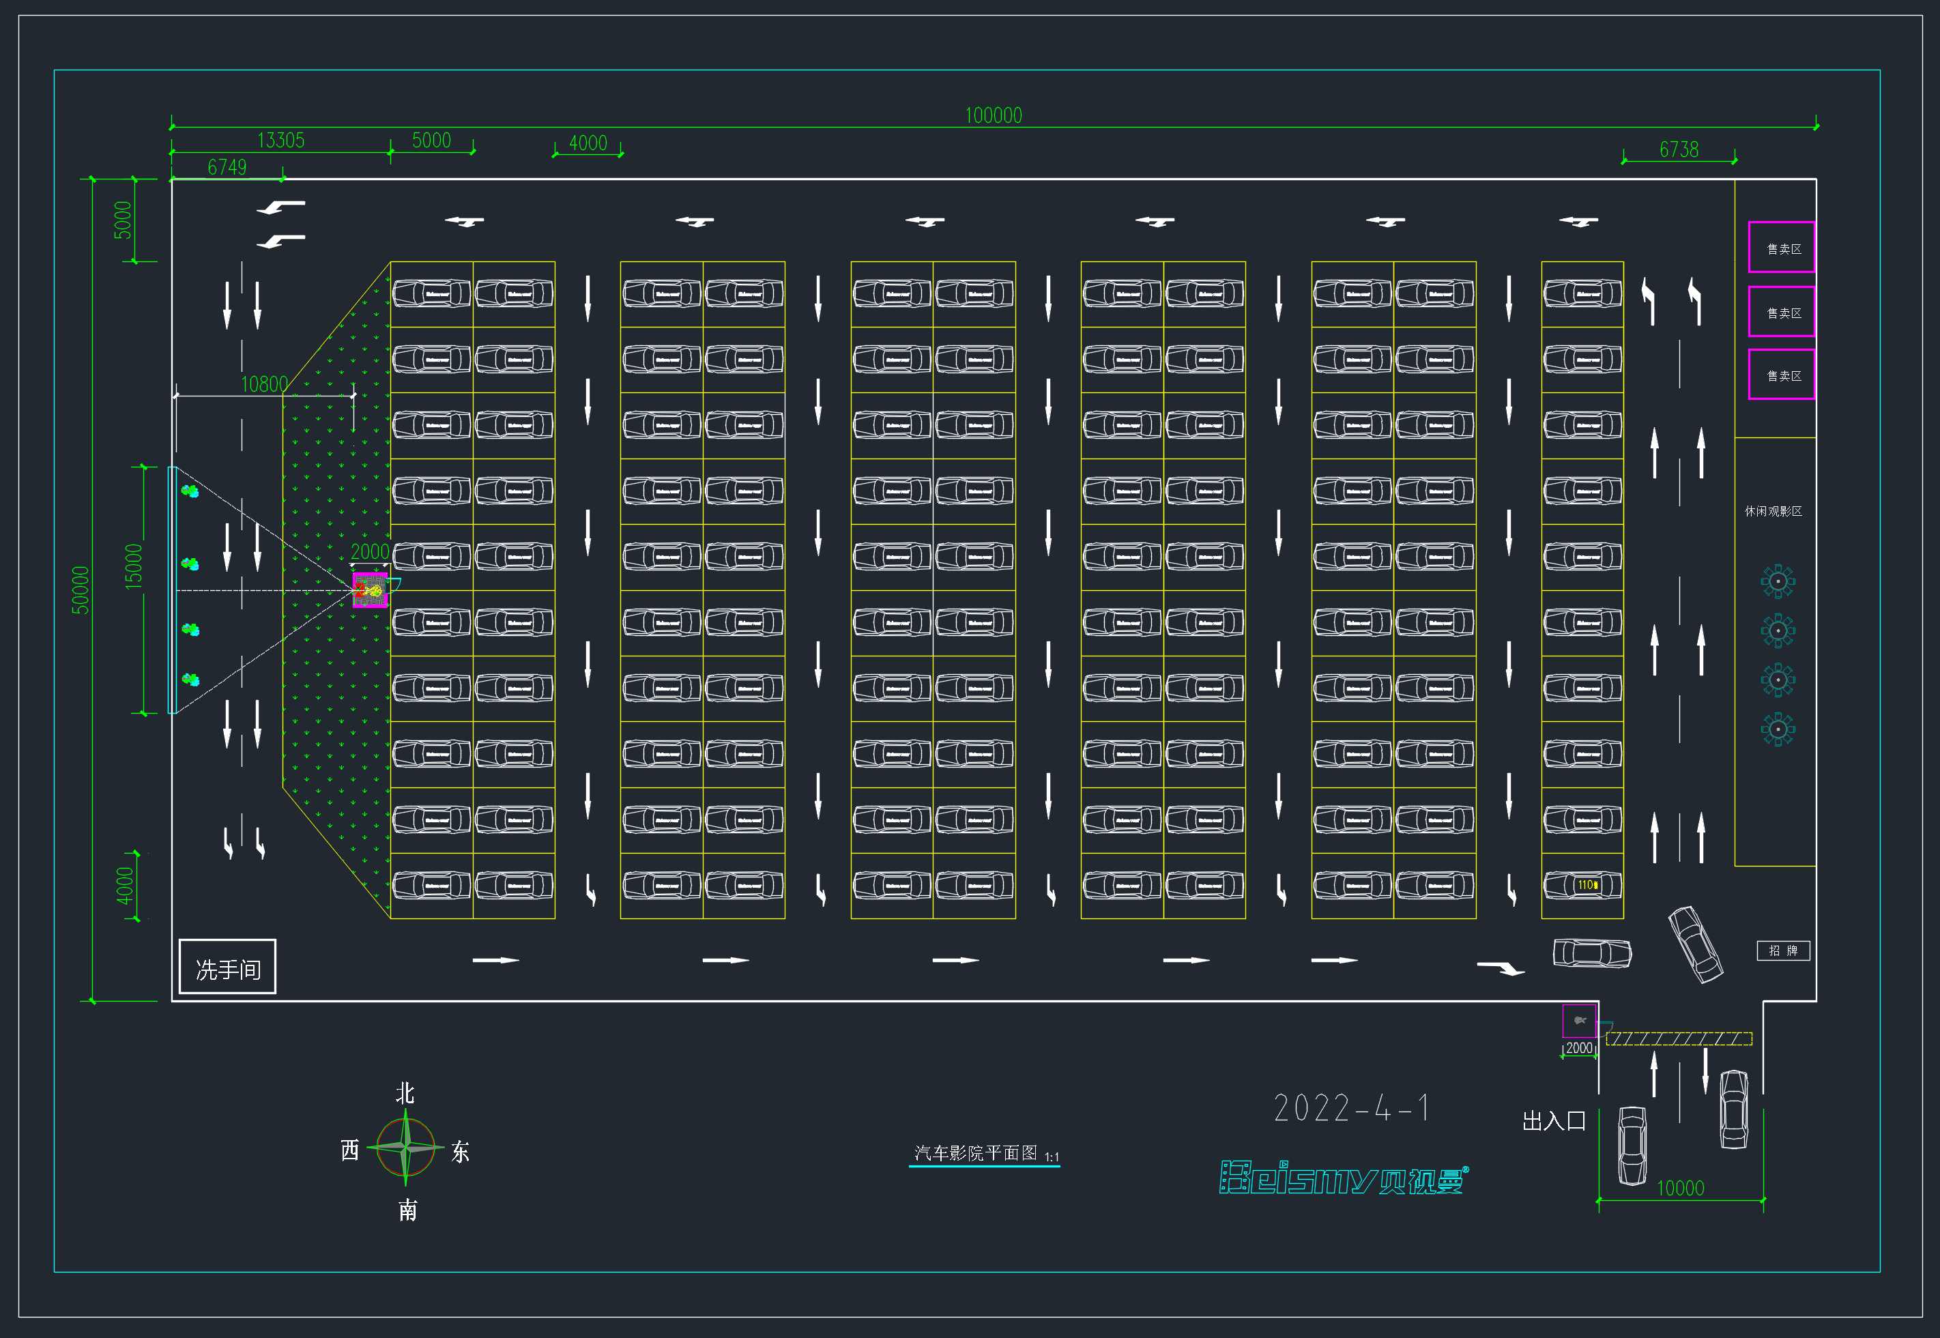Select the vertical 50000 overall height dimension
The height and width of the screenshot is (1338, 1940).
pos(81,590)
